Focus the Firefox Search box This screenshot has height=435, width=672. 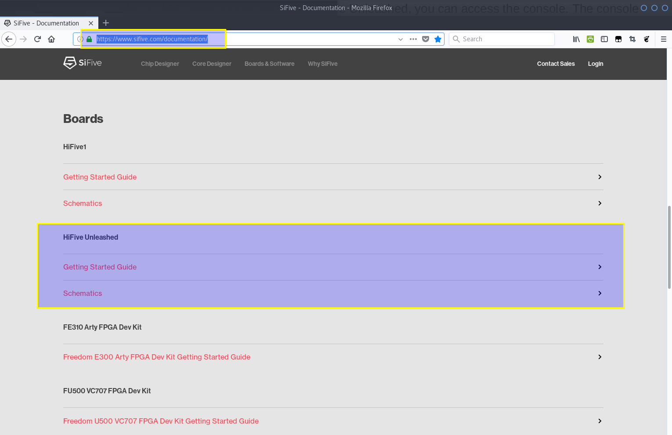tap(502, 39)
